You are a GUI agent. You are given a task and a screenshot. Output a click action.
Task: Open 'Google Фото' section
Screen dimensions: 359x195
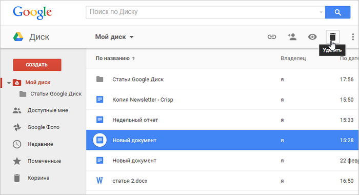click(43, 127)
